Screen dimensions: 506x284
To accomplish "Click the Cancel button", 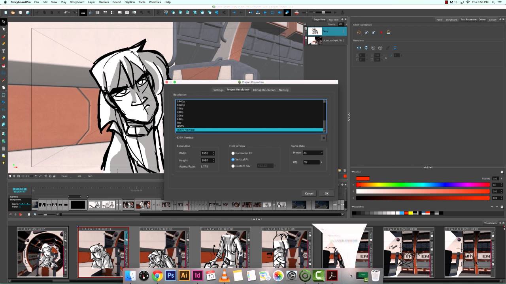I will [309, 193].
